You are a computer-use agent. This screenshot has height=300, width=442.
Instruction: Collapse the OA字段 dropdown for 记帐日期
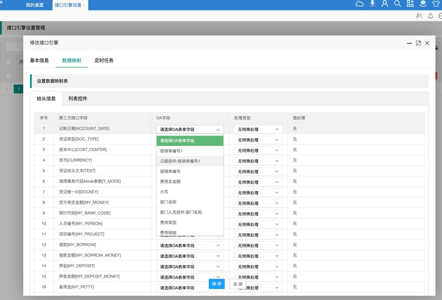pyautogui.click(x=218, y=129)
